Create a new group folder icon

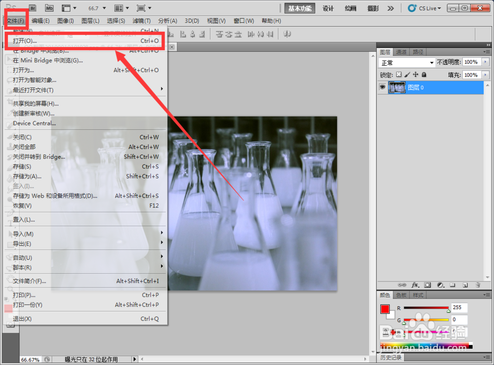(x=453, y=285)
